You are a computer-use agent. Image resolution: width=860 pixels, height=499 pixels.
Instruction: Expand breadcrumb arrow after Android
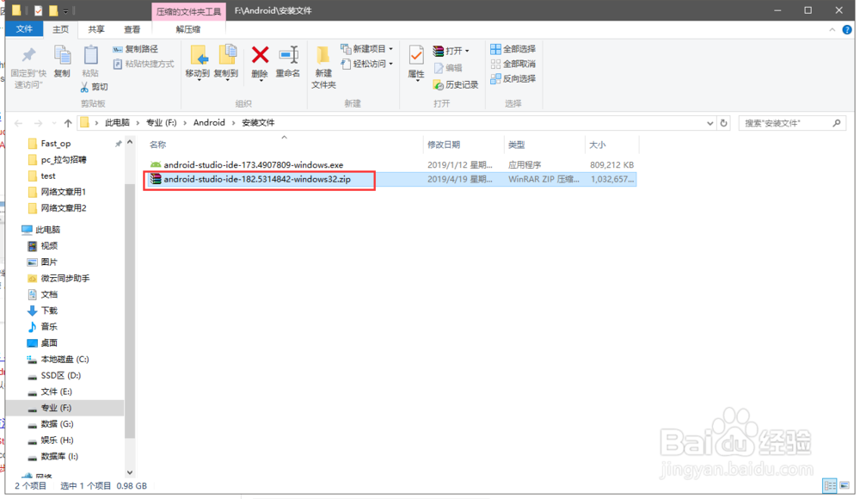tap(234, 123)
